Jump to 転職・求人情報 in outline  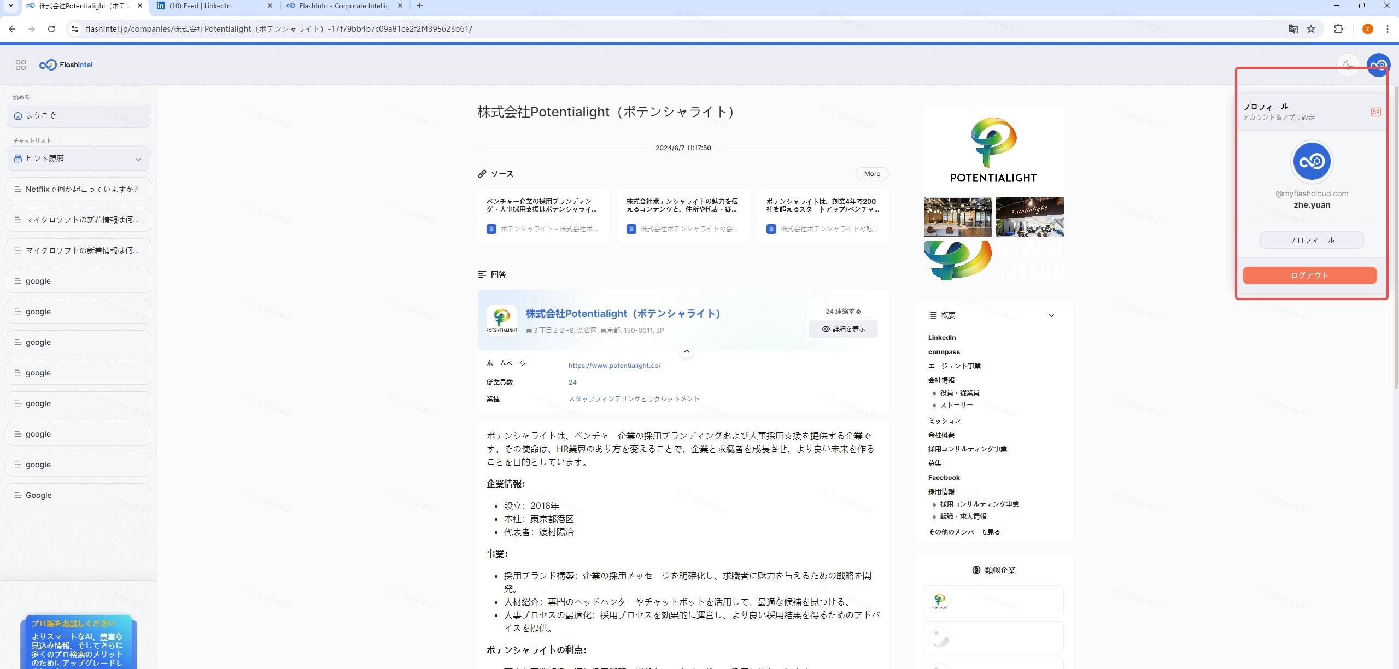[963, 517]
